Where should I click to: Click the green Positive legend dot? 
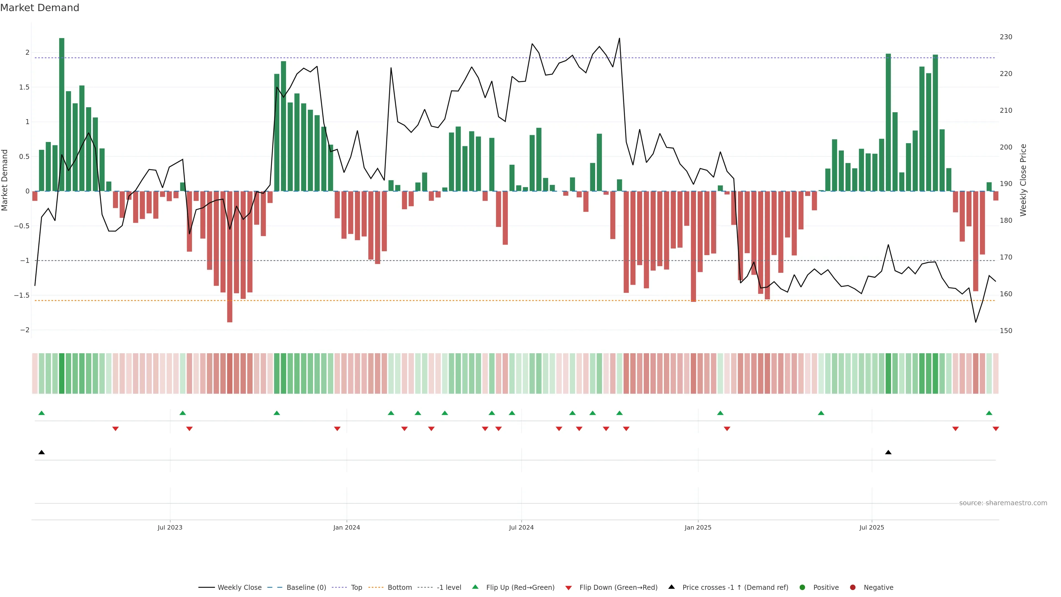pos(802,588)
